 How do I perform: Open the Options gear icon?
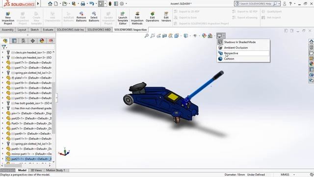pyautogui.click(x=122, y=3)
